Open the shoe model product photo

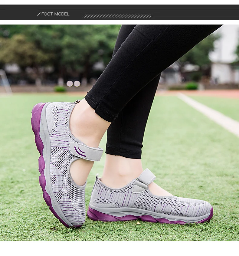tap(119, 133)
